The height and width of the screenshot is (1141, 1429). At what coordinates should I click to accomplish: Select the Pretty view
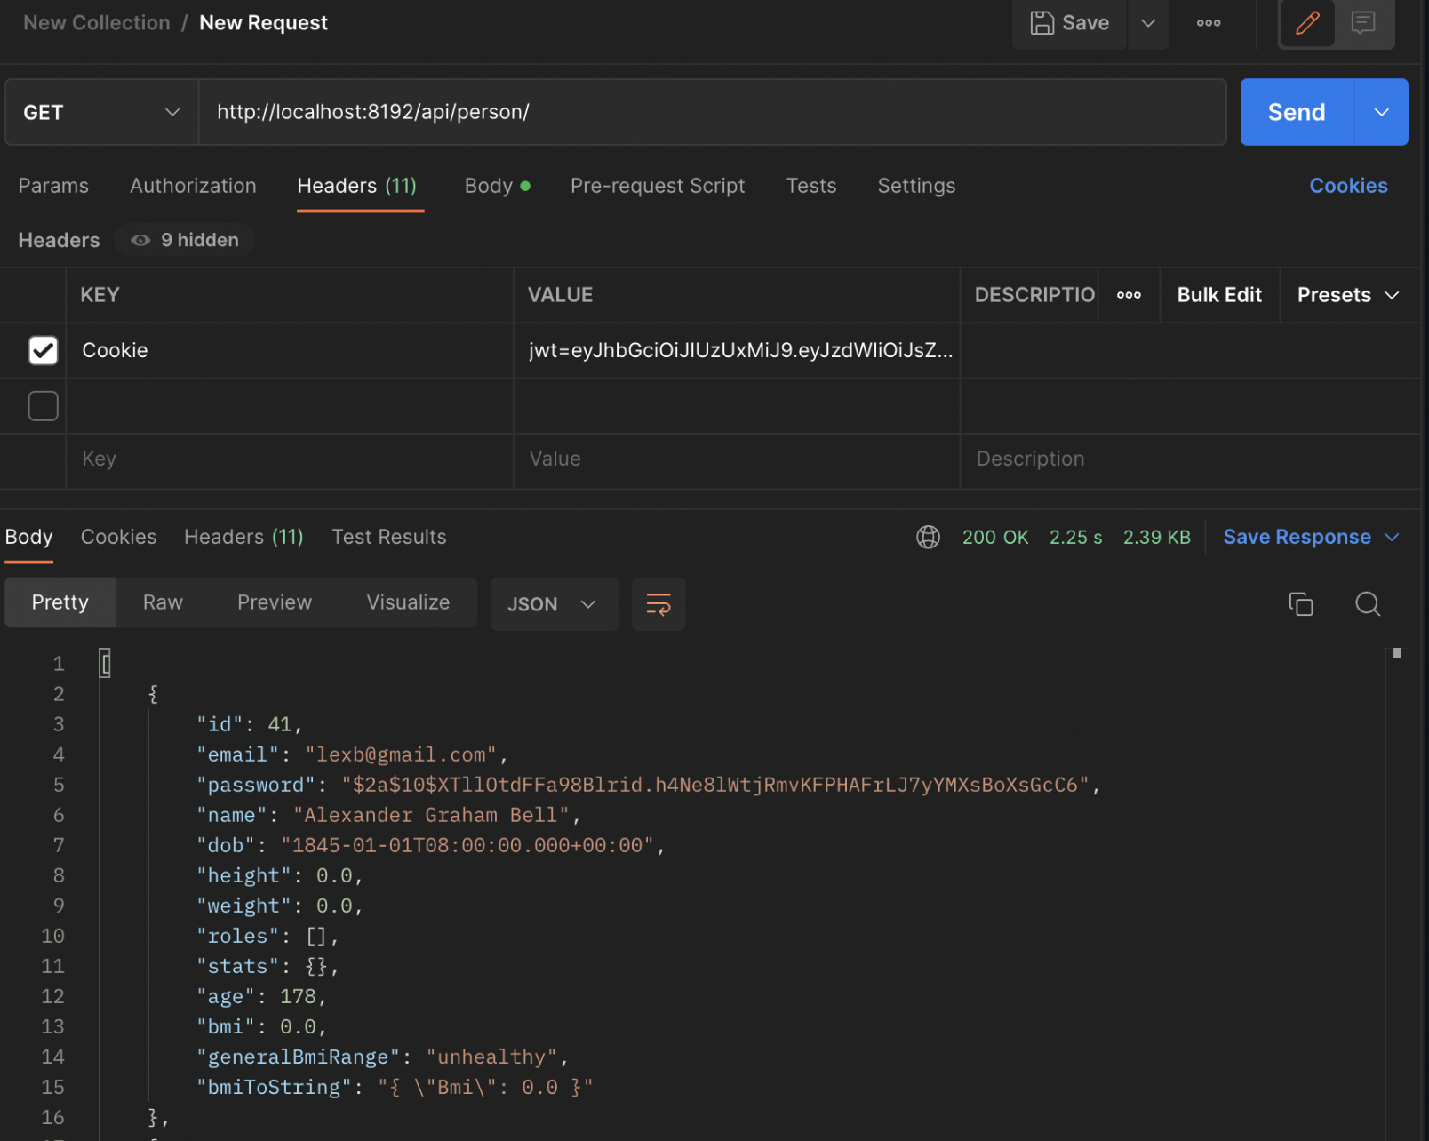click(x=60, y=602)
